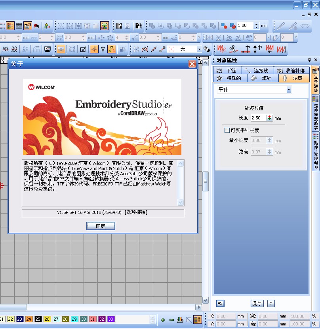320x329 pixels.
Task: Toggle the pin on 对象属性 panel
Action: (x=309, y=60)
